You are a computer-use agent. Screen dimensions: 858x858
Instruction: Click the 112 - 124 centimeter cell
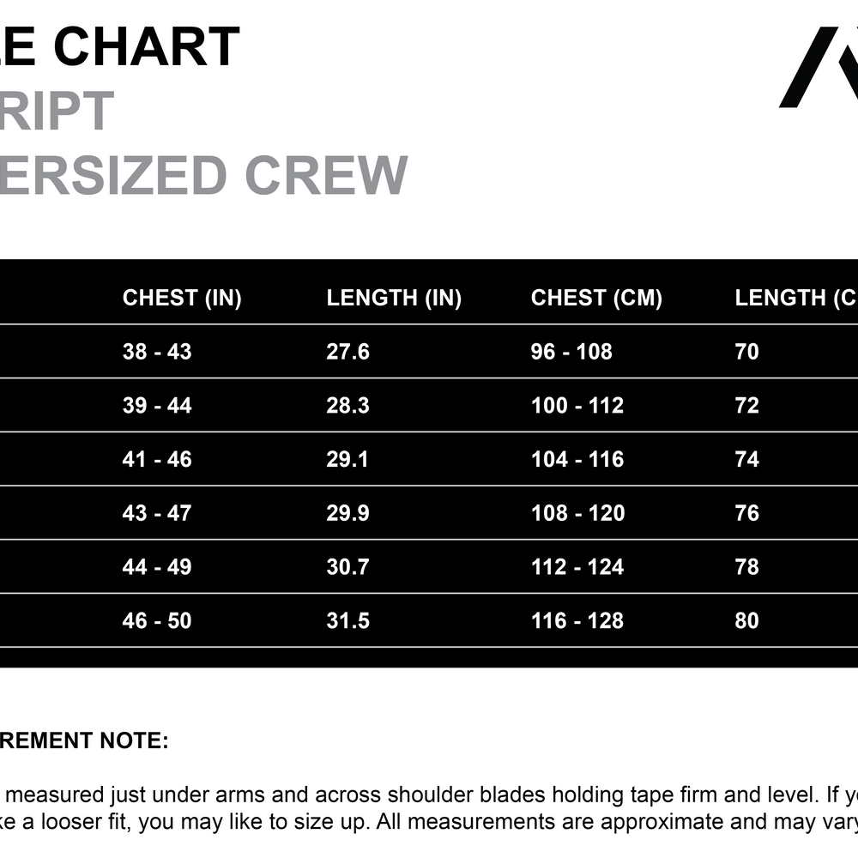pyautogui.click(x=577, y=567)
